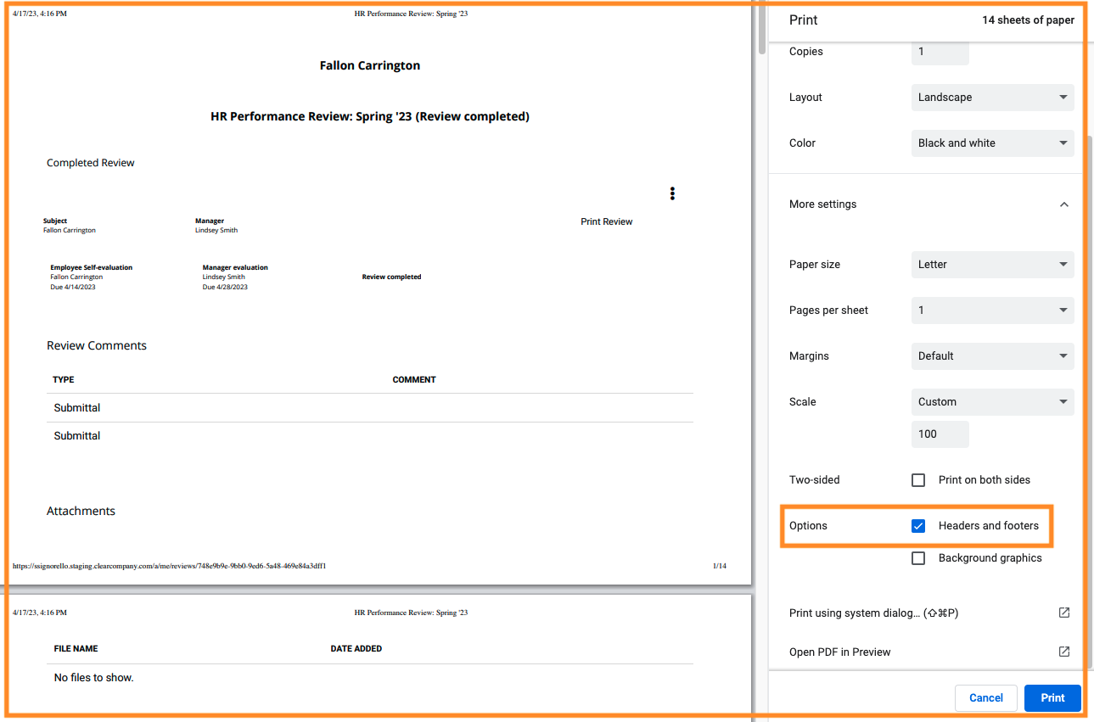The image size is (1094, 722).
Task: Click the FILE NAME column header
Action: [76, 649]
